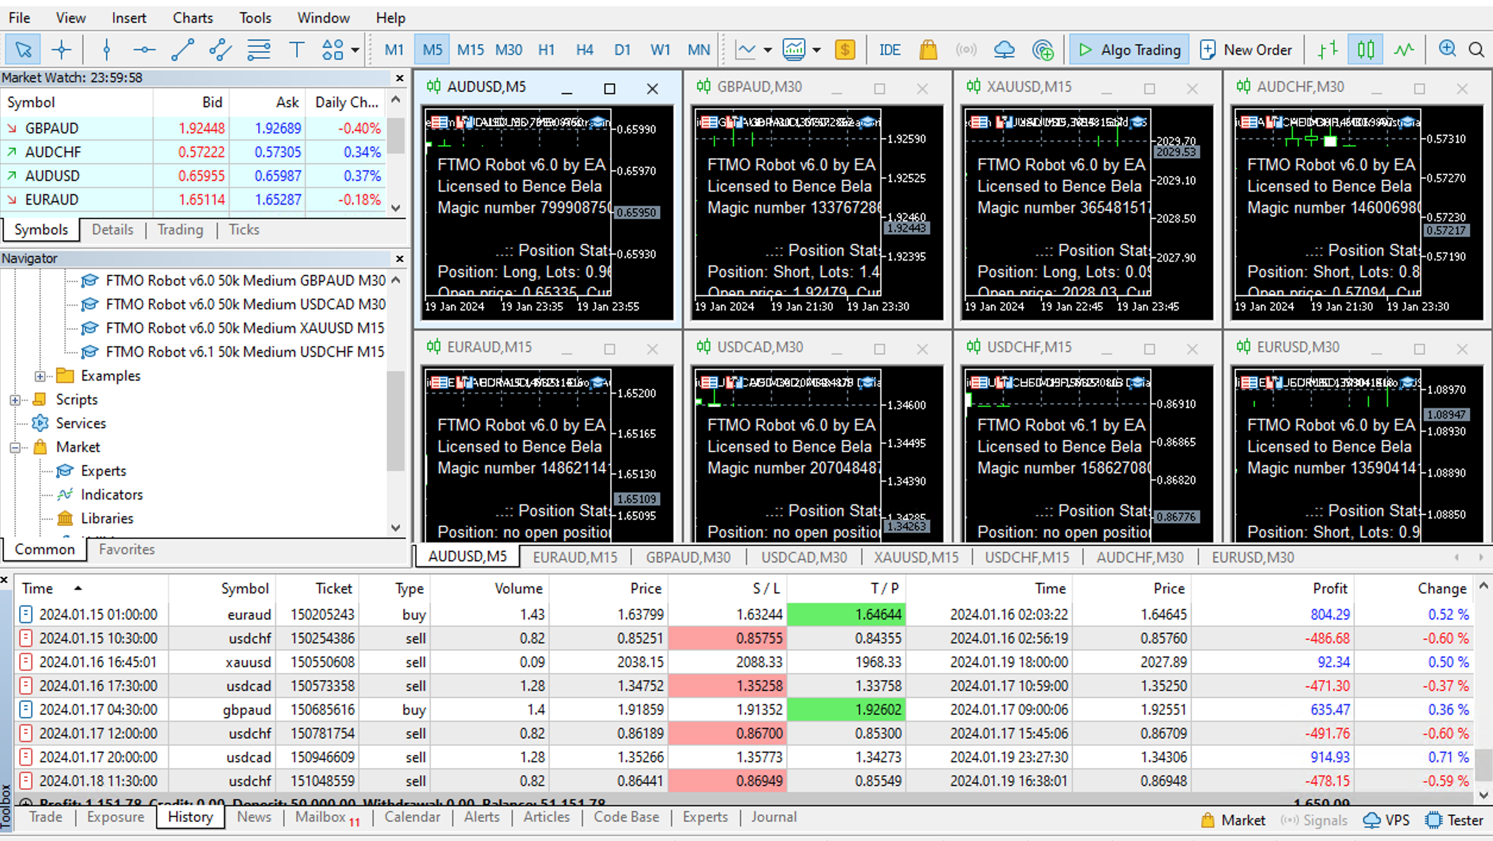Image resolution: width=1493 pixels, height=841 pixels.
Task: Select the text label tool
Action: (296, 50)
